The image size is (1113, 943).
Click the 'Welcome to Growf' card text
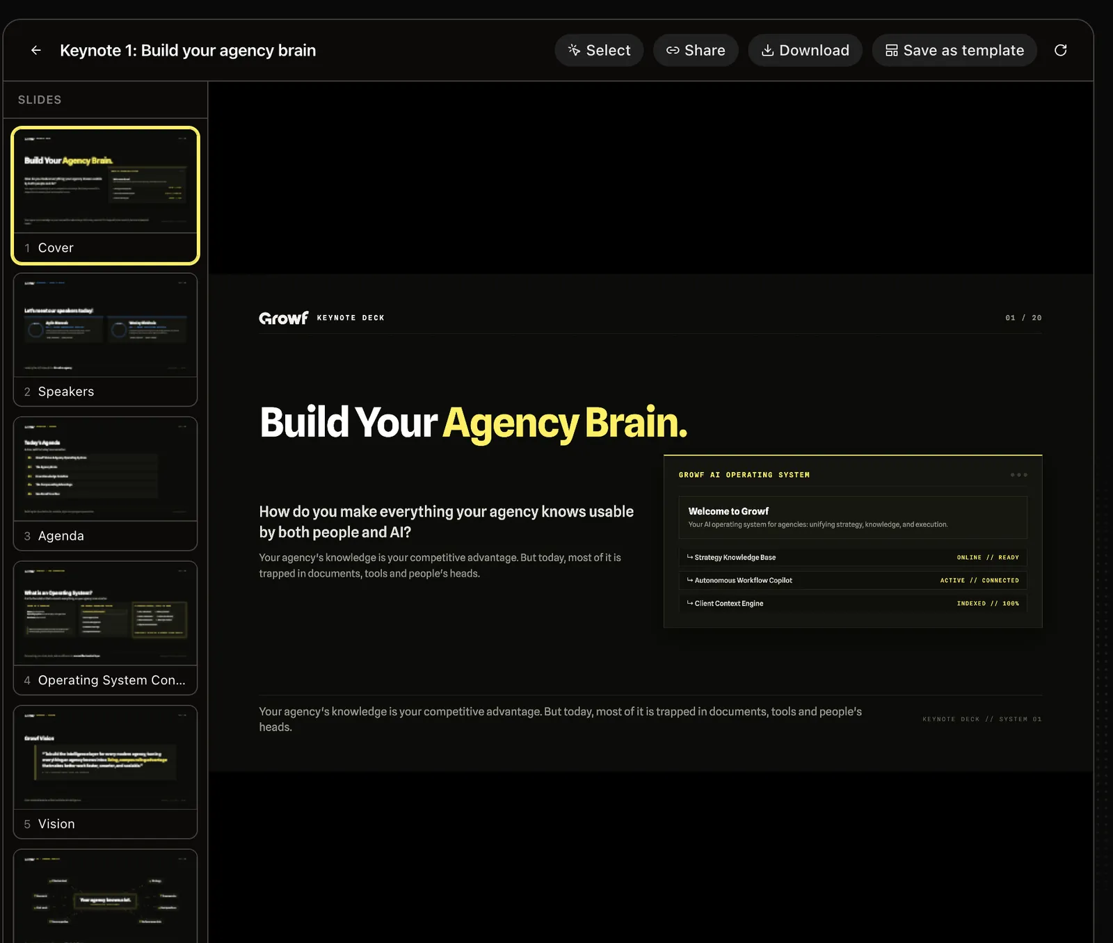click(728, 511)
